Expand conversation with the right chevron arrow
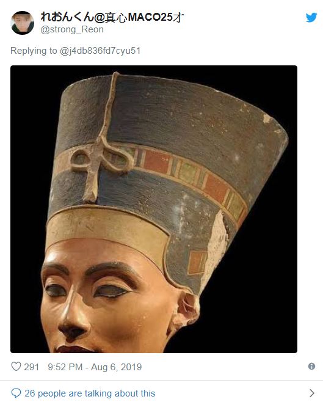323x402 pixels. [312, 393]
